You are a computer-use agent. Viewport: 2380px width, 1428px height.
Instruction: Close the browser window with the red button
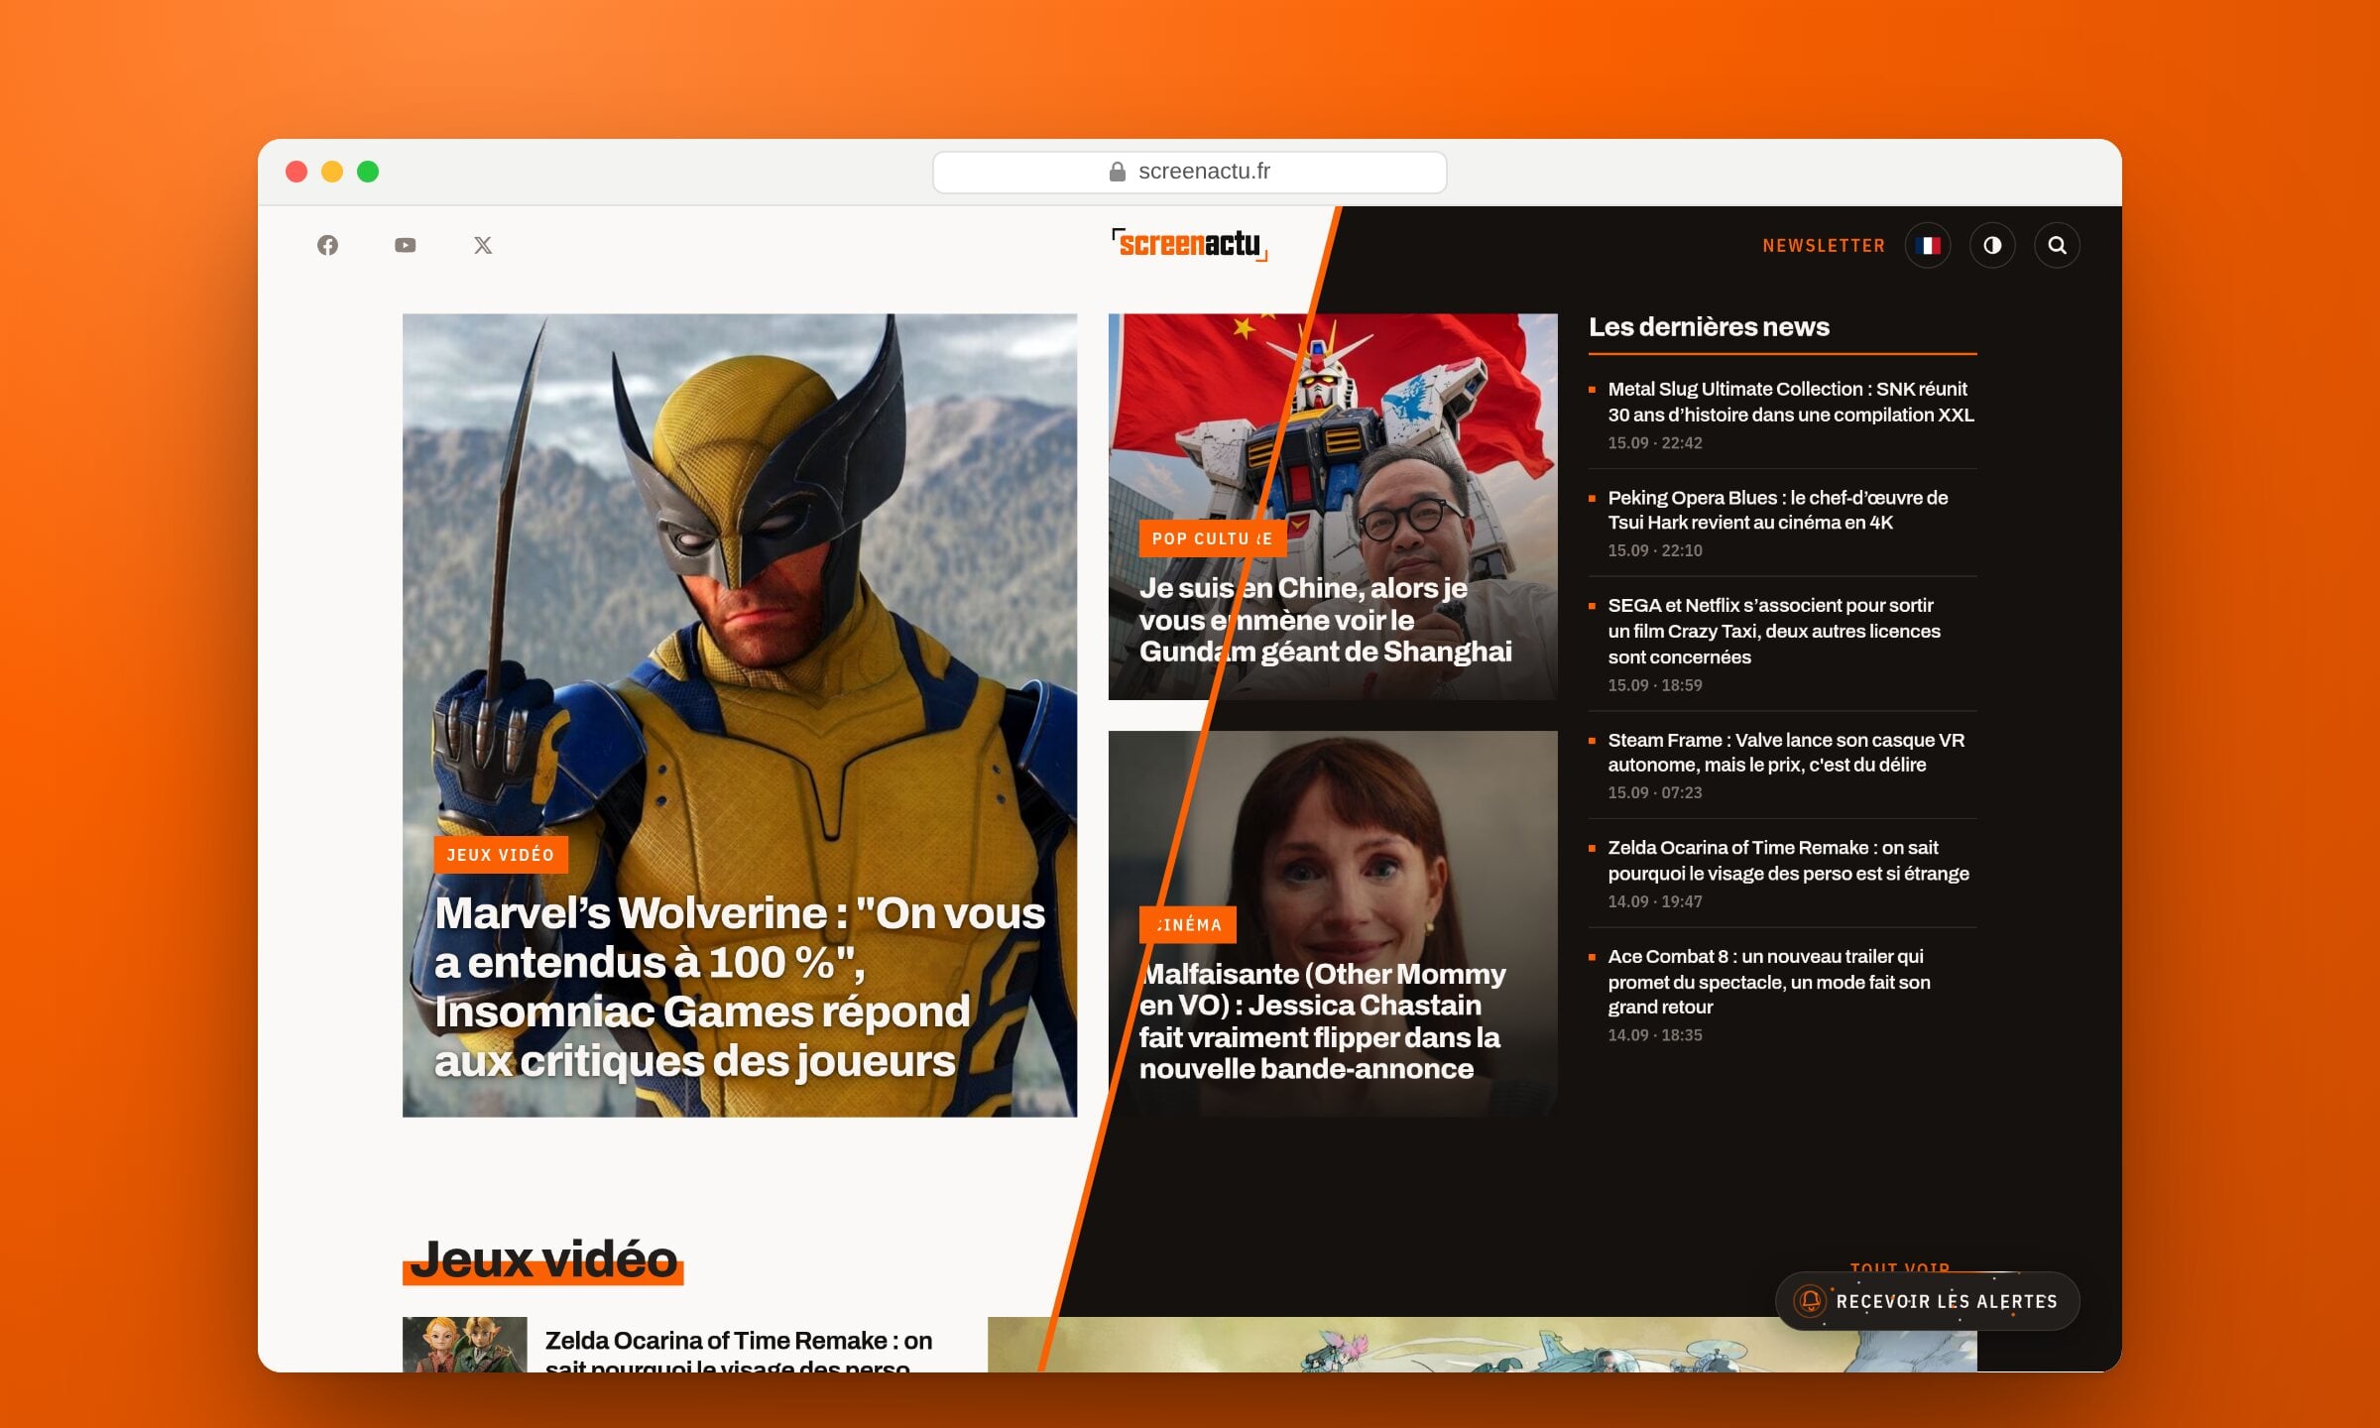point(297,172)
